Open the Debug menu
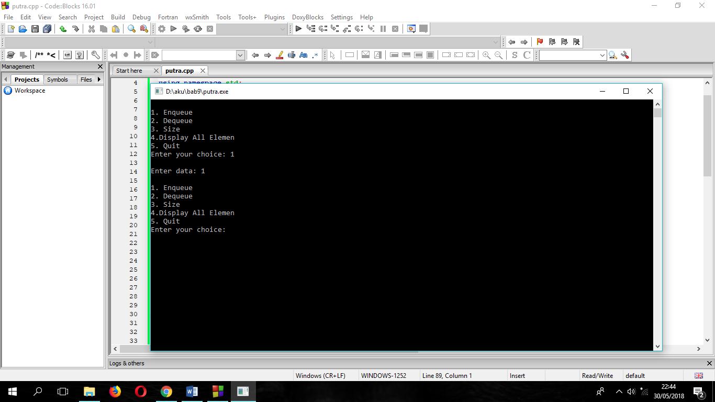 pos(141,17)
